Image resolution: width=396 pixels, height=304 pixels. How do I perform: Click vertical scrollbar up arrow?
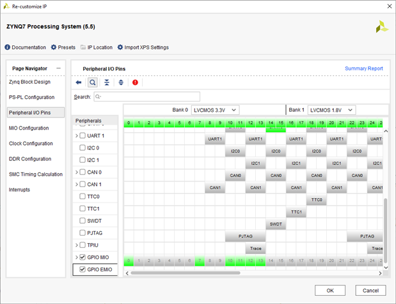click(386, 131)
